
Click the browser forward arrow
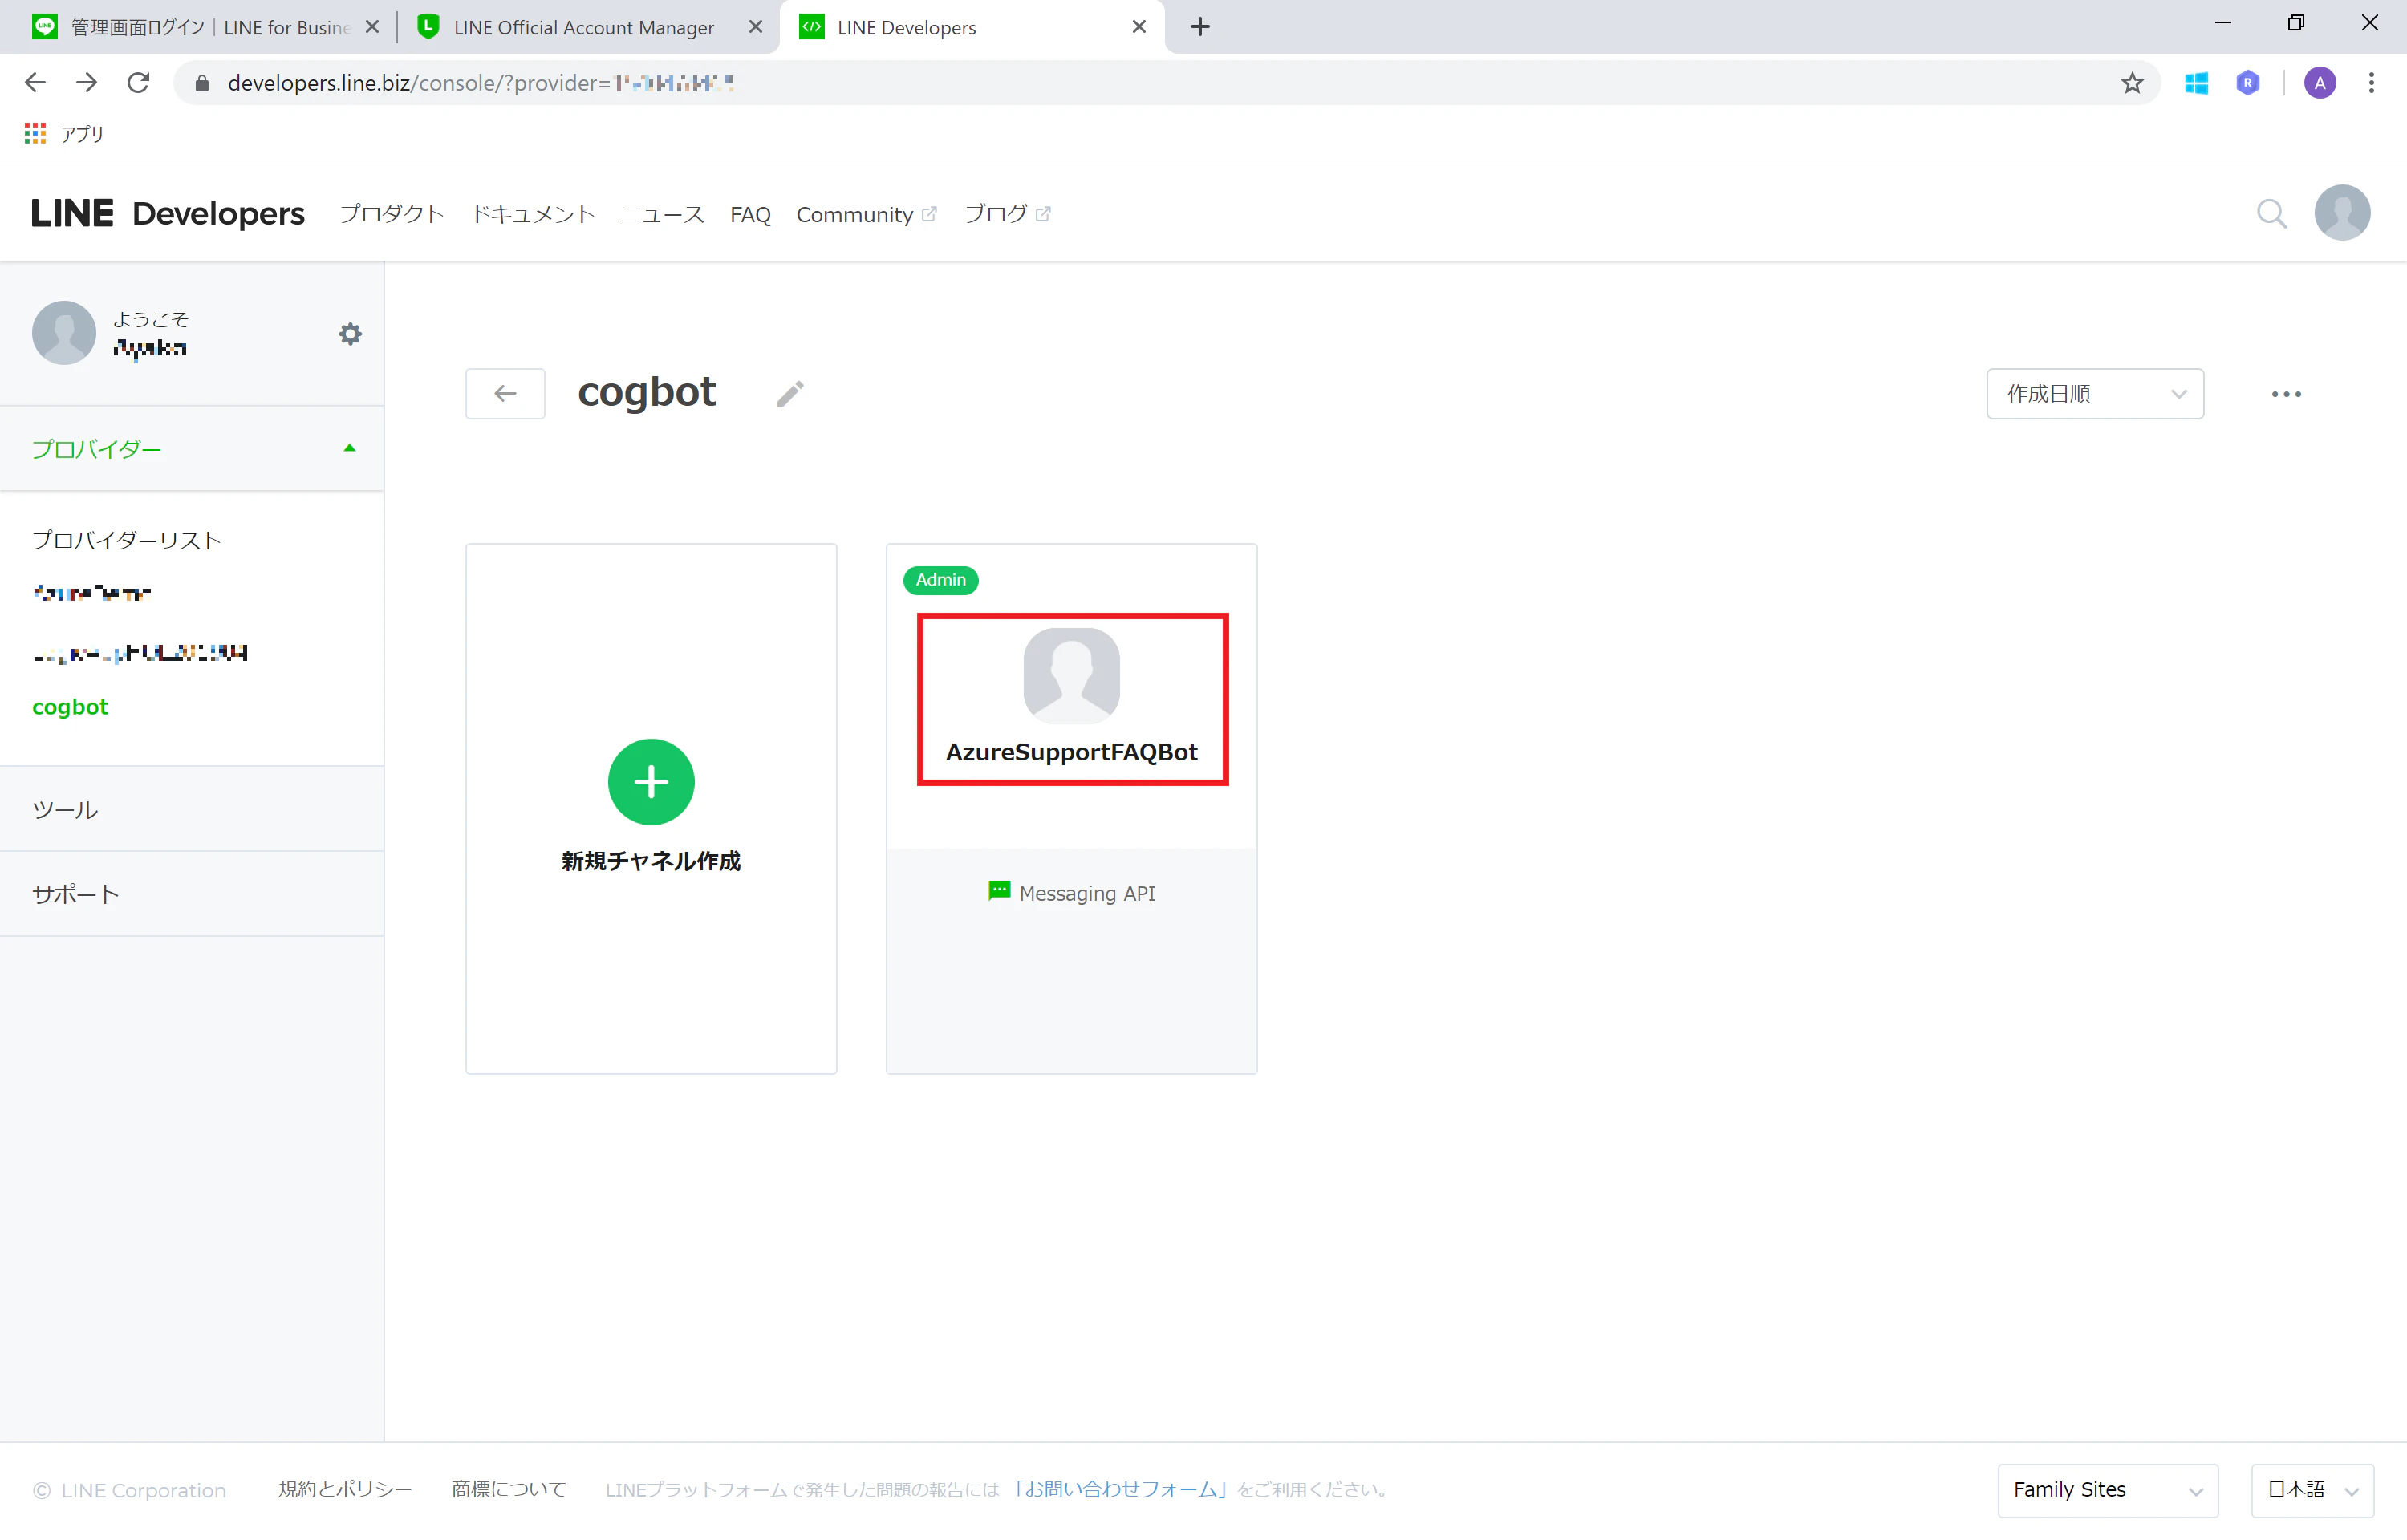click(87, 83)
